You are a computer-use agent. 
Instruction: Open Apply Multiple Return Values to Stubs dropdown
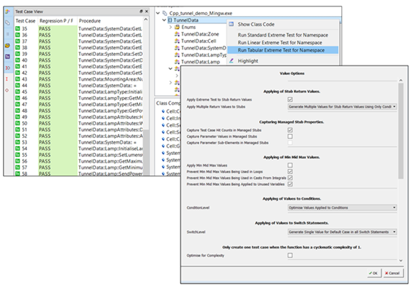click(x=342, y=107)
